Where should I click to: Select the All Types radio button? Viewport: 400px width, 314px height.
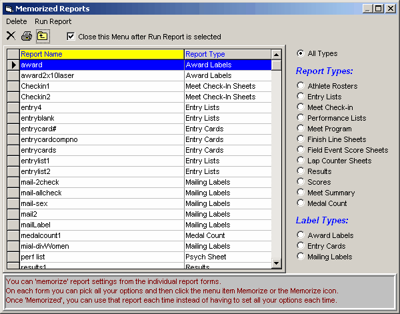pos(301,53)
